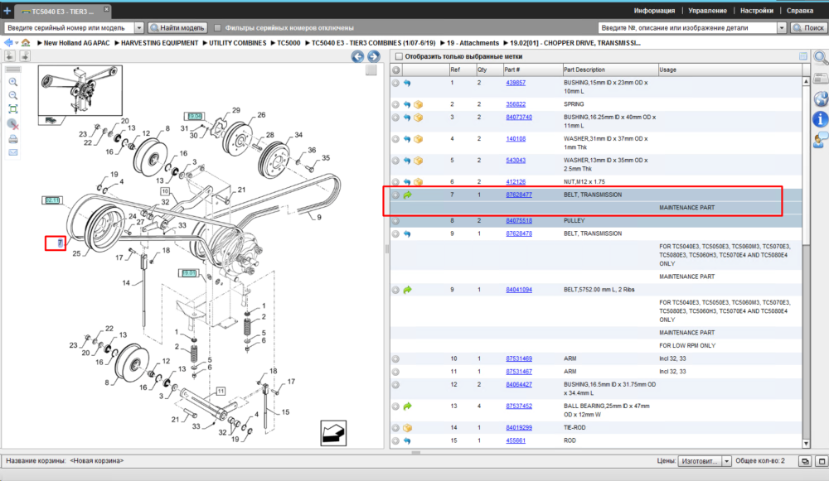The width and height of the screenshot is (829, 481).
Task: Open part number 87628477 link
Action: coord(519,195)
